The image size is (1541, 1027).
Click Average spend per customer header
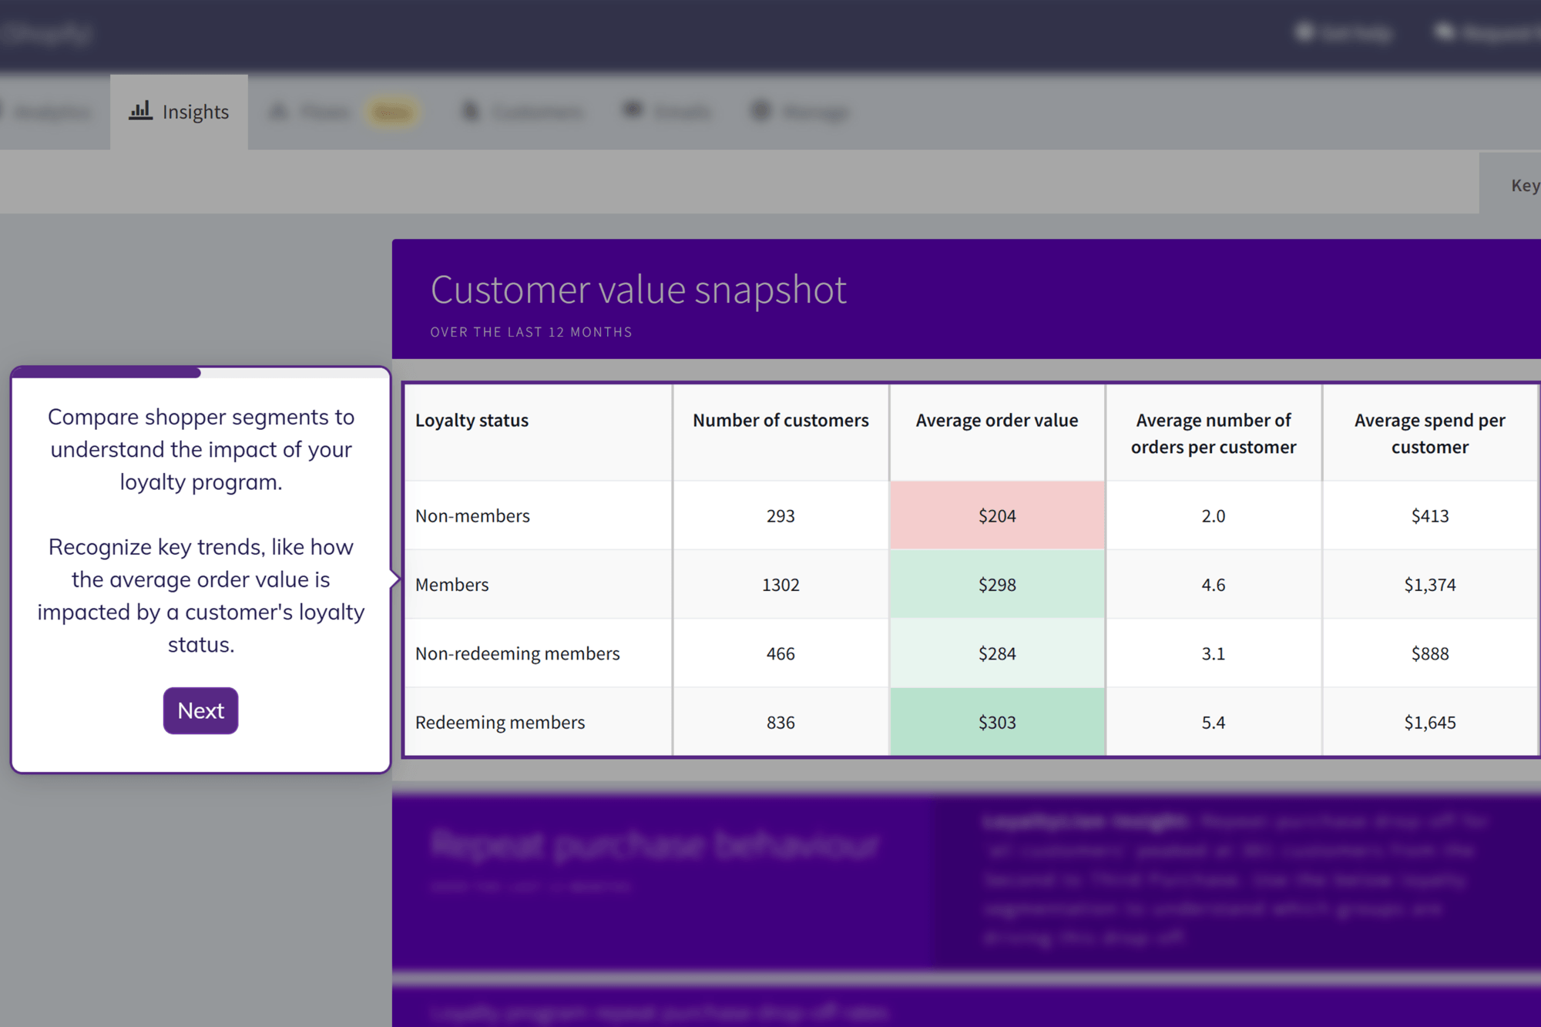[x=1430, y=433]
